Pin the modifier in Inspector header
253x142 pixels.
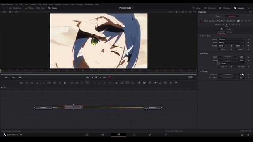coord(242,21)
